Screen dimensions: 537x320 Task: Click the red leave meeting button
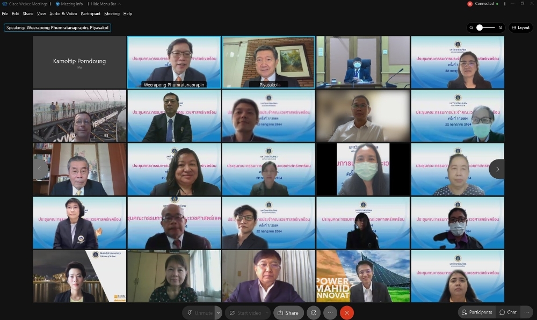[347, 312]
